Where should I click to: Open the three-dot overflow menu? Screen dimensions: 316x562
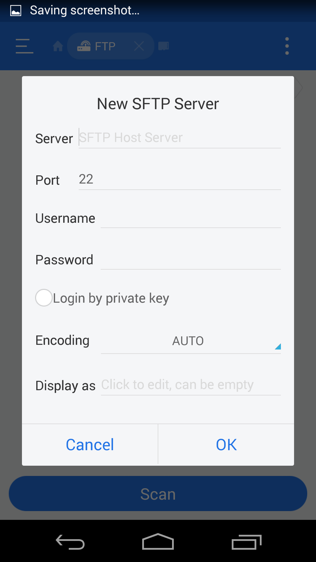(287, 46)
